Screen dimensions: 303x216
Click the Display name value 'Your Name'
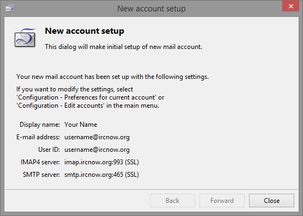pos(81,125)
